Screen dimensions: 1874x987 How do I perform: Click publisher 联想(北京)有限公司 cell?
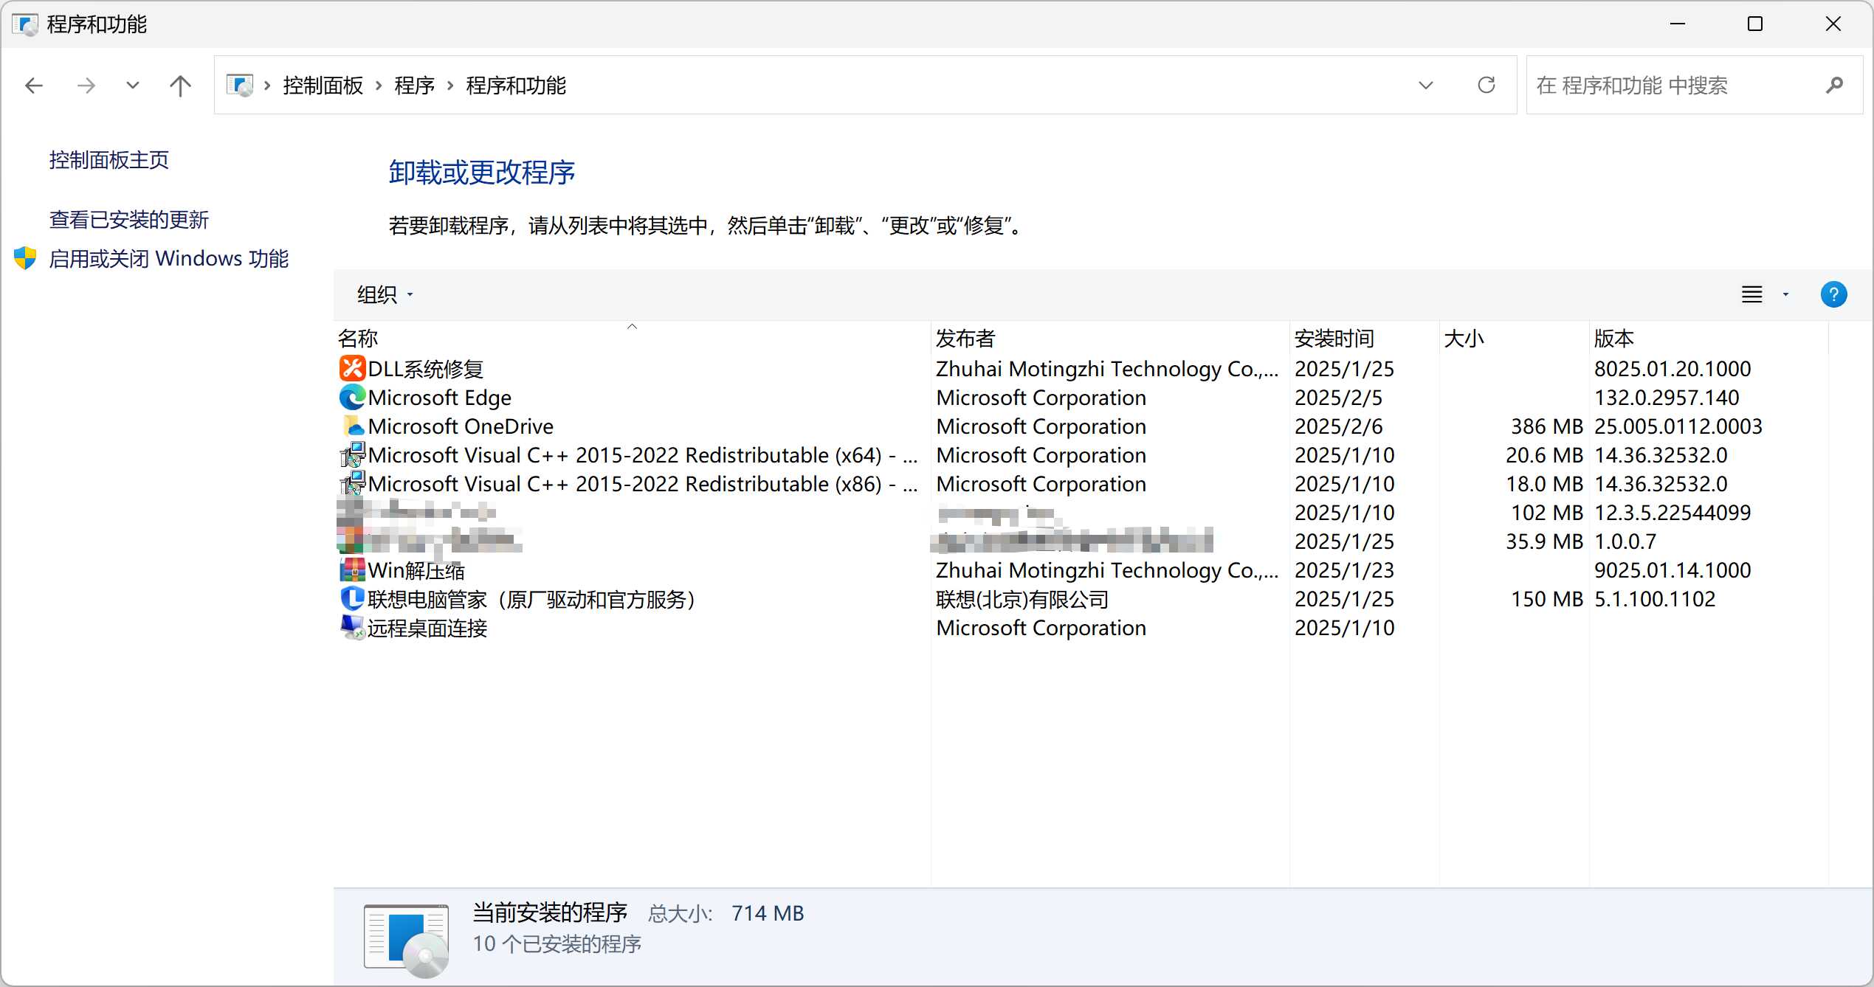[x=1022, y=599]
